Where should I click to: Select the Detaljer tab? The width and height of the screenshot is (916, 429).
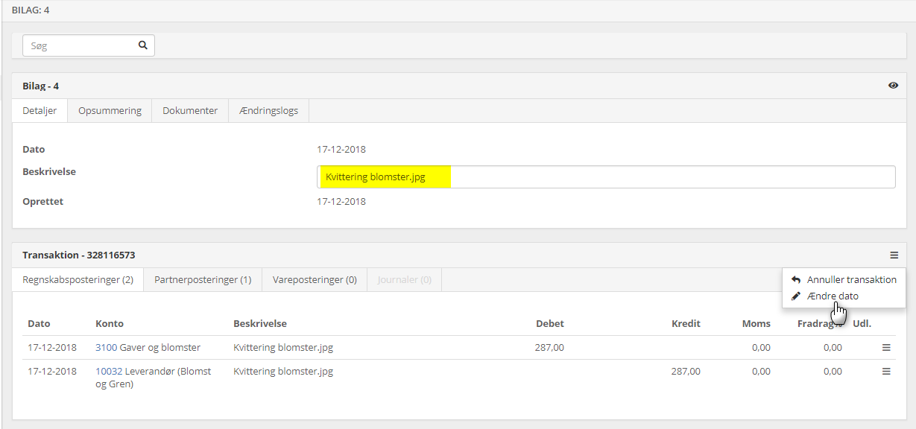[40, 110]
